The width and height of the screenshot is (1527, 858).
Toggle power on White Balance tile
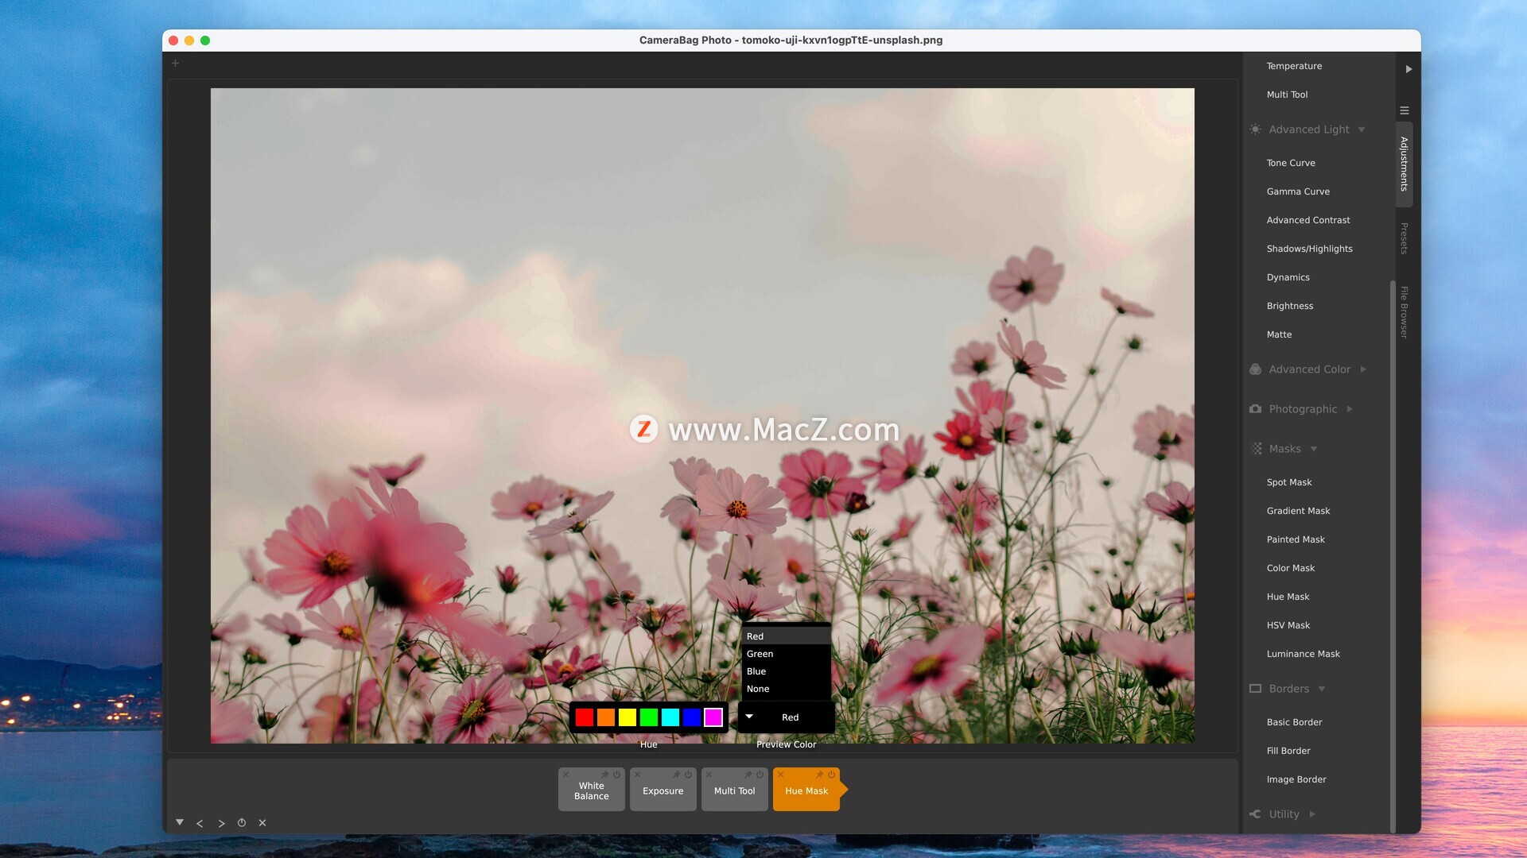click(616, 775)
